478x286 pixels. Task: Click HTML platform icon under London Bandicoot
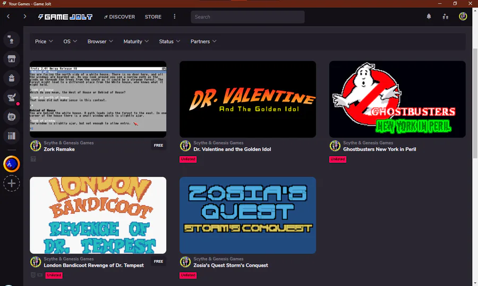pyautogui.click(x=33, y=275)
